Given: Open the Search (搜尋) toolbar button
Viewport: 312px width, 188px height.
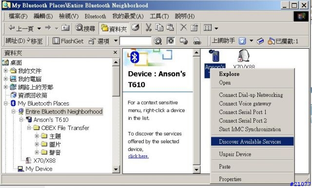Looking at the screenshot, I should pyautogui.click(x=85, y=28).
